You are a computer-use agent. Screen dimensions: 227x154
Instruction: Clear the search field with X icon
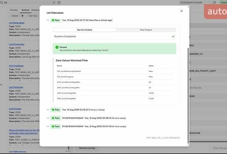(x=54, y=2)
